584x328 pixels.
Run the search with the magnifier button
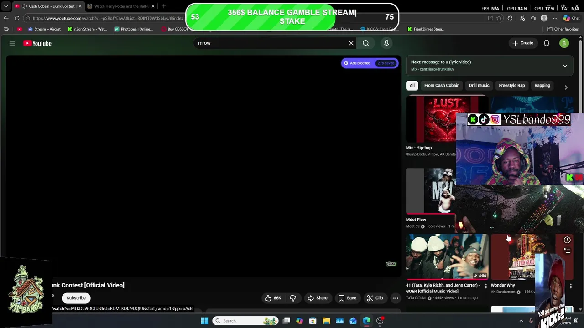tap(366, 43)
